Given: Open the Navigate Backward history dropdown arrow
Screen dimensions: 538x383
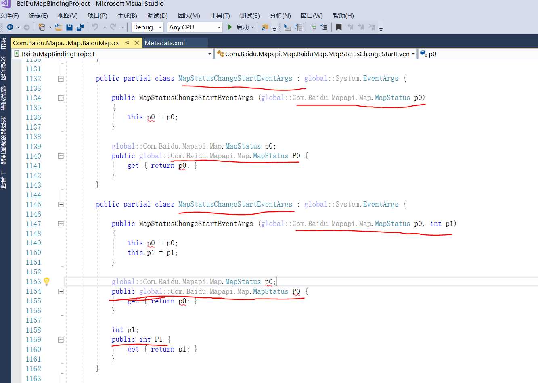Looking at the screenshot, I should point(18,27).
